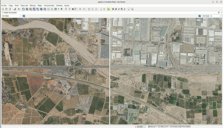The image size is (223, 128).
Task: Click the cloud download icon with green arrow
Action: pyautogui.click(x=129, y=9)
